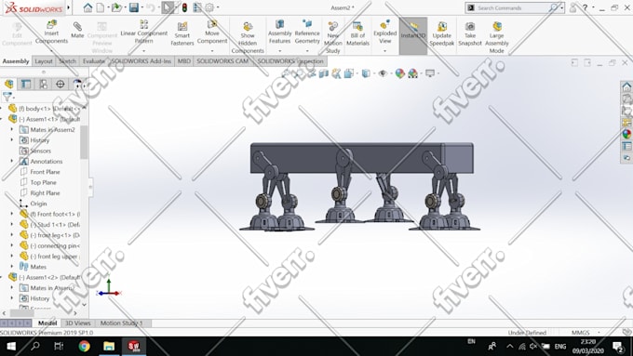Switch to Motion Study 1 tab

click(122, 323)
